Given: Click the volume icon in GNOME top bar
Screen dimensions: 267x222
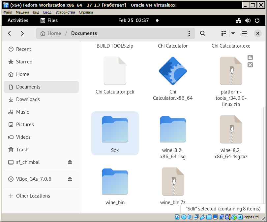Looking at the screenshot, I should coord(248,20).
